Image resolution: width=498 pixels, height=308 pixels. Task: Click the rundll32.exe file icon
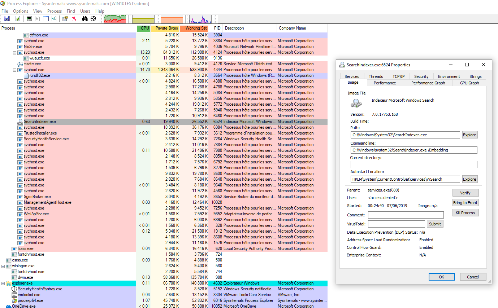pyautogui.click(x=26, y=75)
